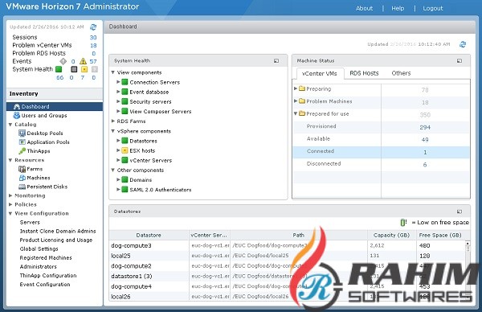Collapse the Catalog section in sidebar
482x312 pixels.
coord(10,125)
